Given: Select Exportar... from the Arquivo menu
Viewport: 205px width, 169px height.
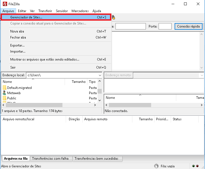Looking at the screenshot, I should pos(17,45).
